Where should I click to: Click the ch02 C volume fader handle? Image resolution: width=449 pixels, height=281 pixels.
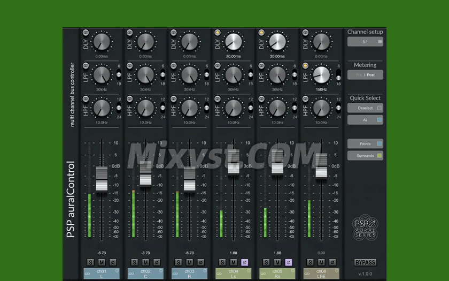(145, 179)
